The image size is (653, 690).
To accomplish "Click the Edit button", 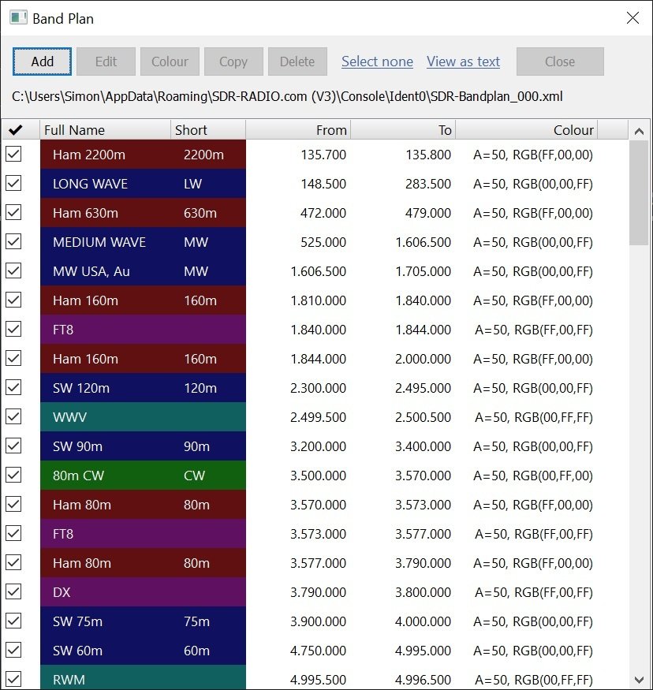I will point(106,62).
